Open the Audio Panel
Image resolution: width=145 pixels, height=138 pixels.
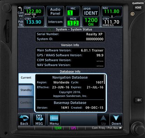pyautogui.click(x=55, y=11)
